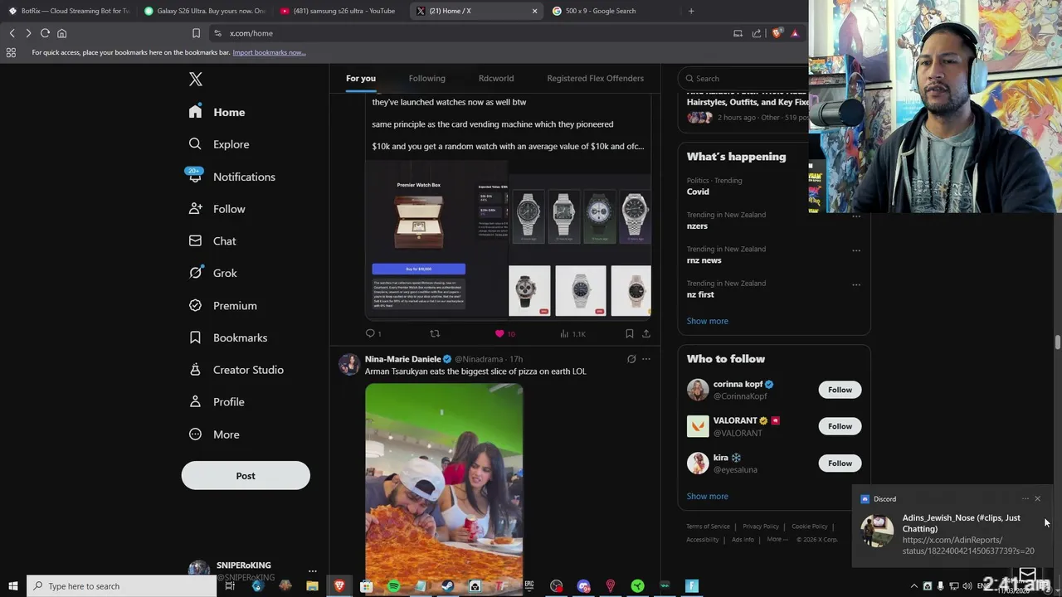
Task: Open Explore in X sidebar
Action: tap(219, 144)
